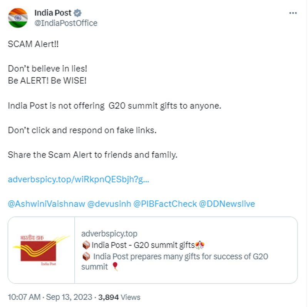Click the "Share the Scam Alert" text line
308x307 pixels.
(x=92, y=155)
